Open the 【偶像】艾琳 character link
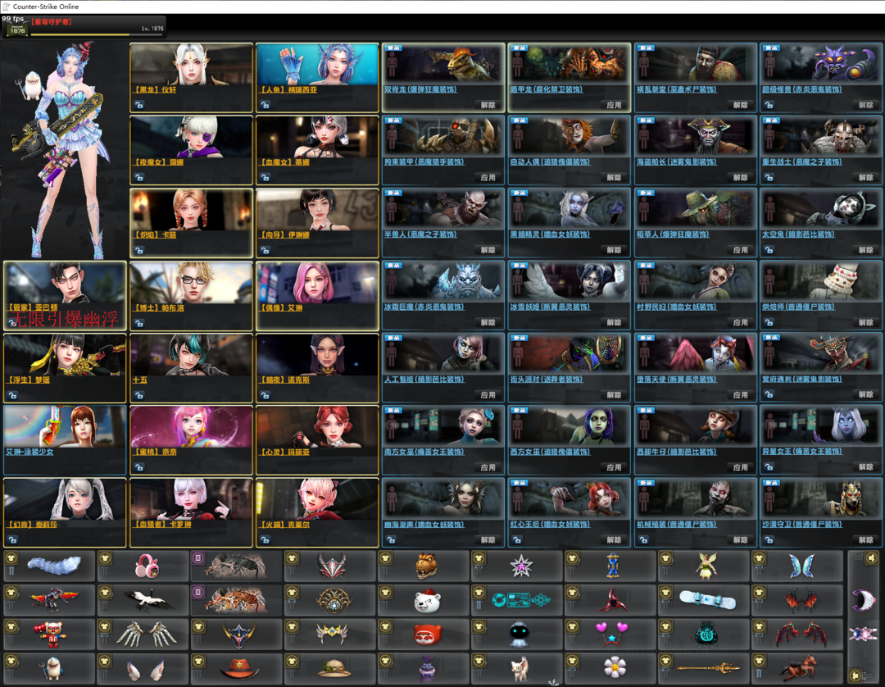Image resolution: width=885 pixels, height=687 pixels. pos(282,307)
